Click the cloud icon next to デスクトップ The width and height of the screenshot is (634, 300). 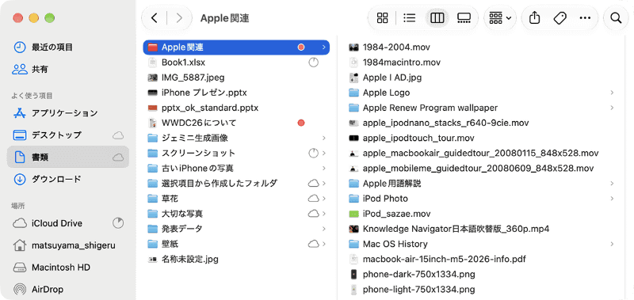118,135
